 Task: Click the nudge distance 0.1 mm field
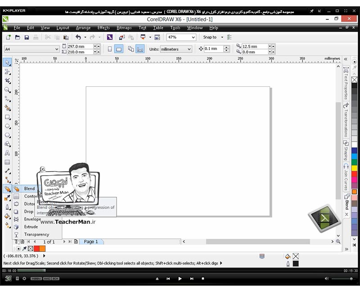pos(213,49)
